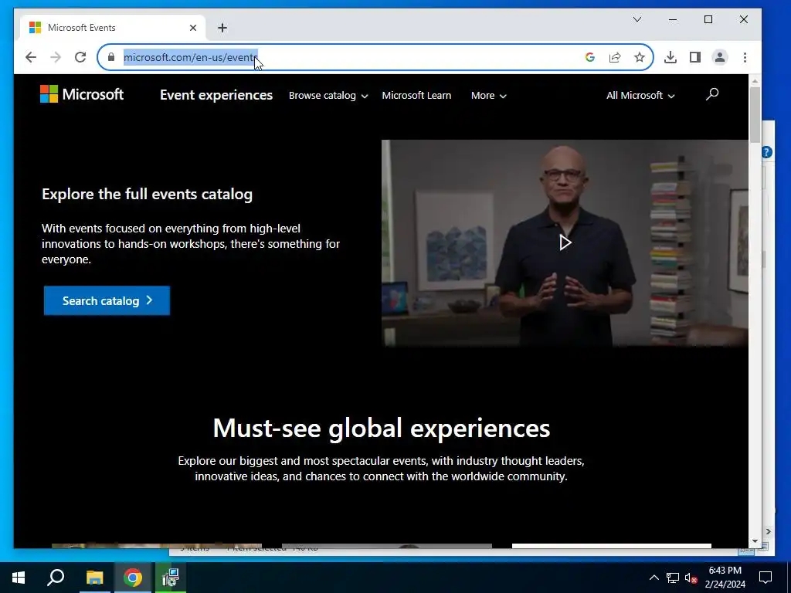Open the site search magnifier

pyautogui.click(x=711, y=94)
